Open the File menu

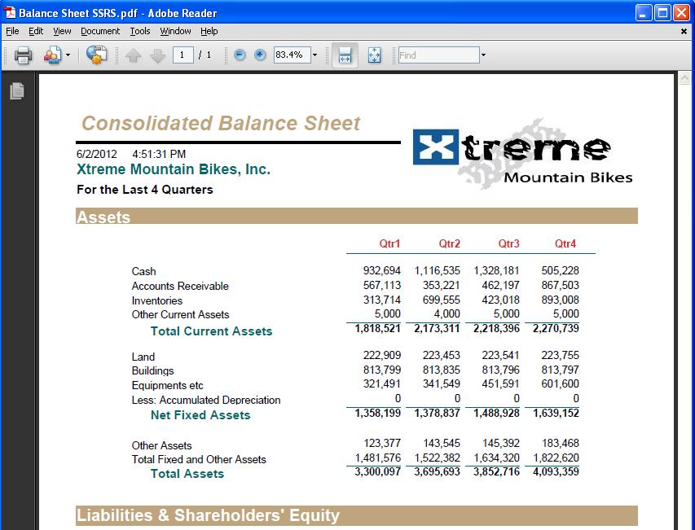pos(12,31)
